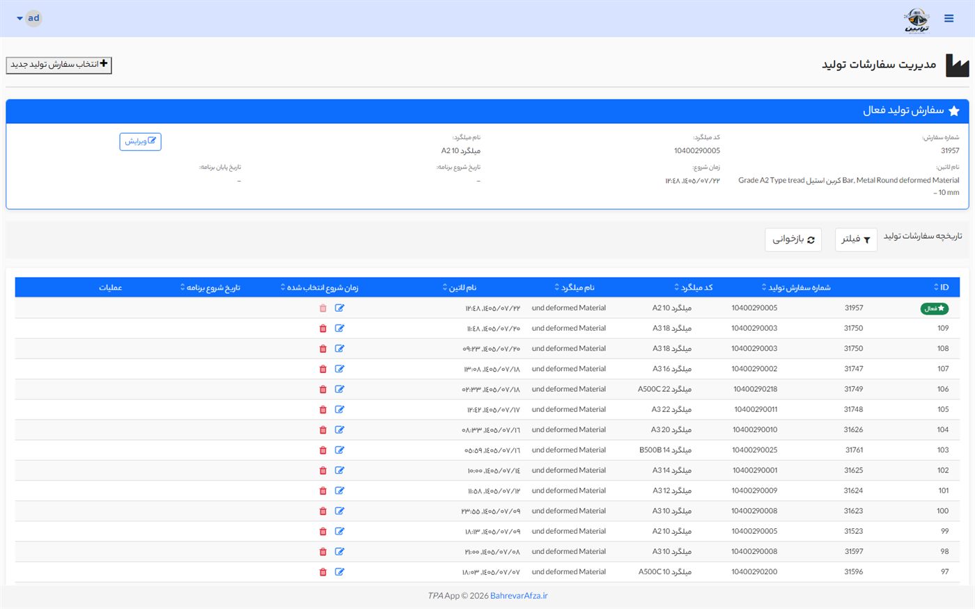
Task: Open the فیلتر filter button
Action: 856,239
